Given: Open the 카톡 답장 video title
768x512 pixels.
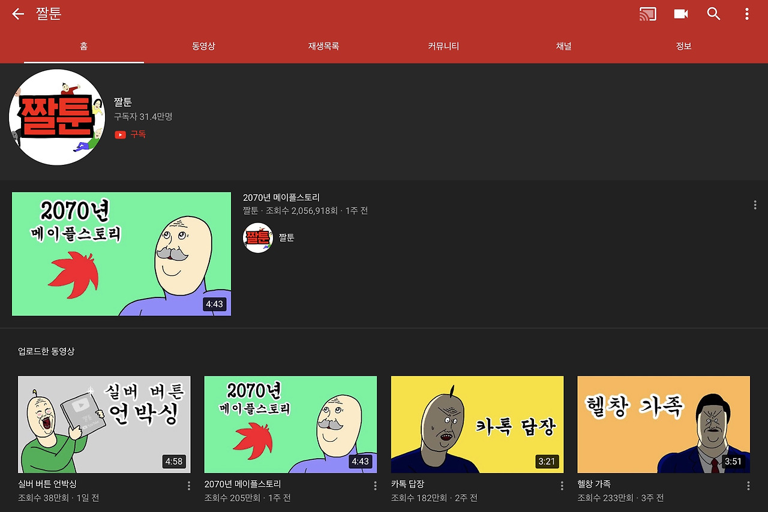Looking at the screenshot, I should click(407, 484).
